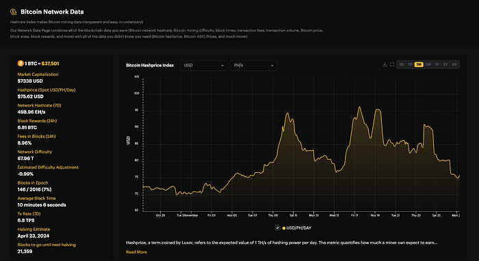
Task: Download the hashprice chart data
Action: click(385, 64)
